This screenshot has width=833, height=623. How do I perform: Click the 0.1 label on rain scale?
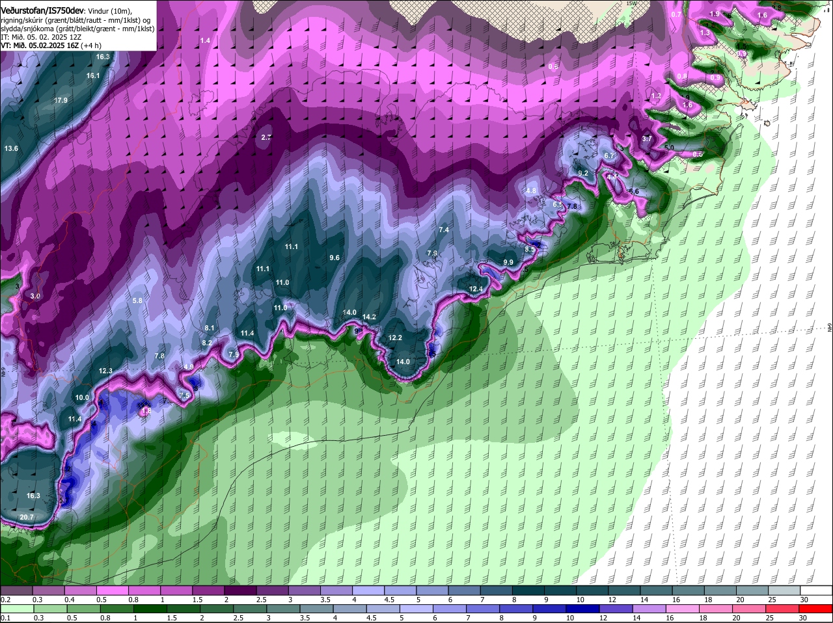coord(6,618)
